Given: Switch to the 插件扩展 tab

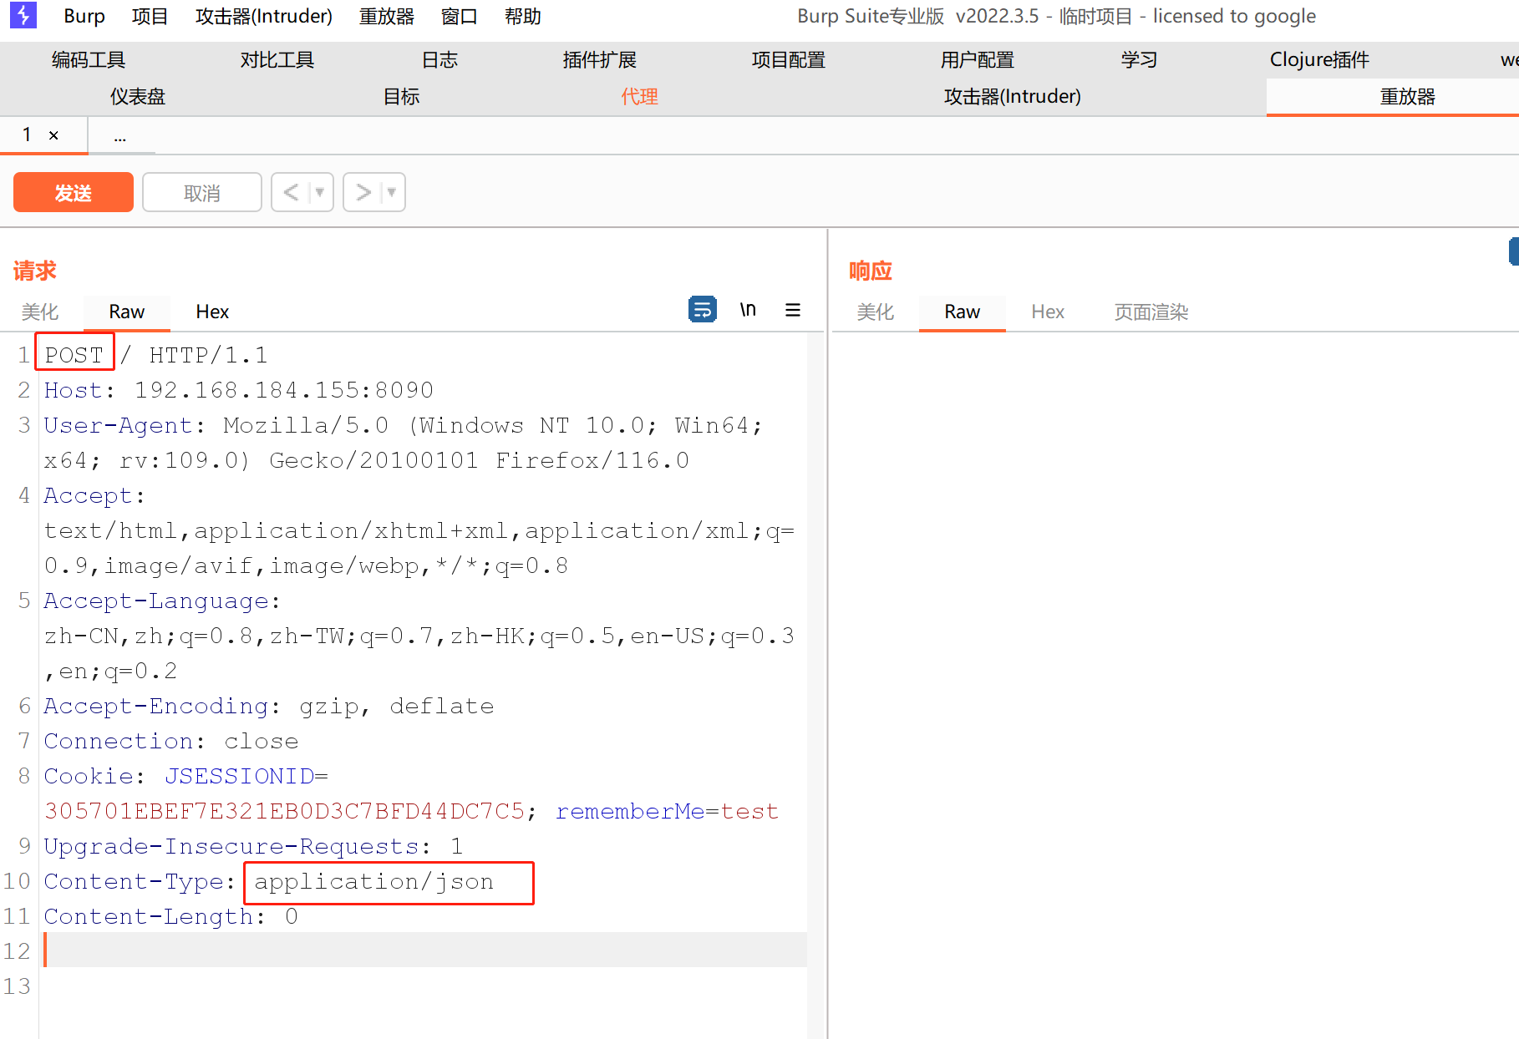Looking at the screenshot, I should (x=600, y=60).
